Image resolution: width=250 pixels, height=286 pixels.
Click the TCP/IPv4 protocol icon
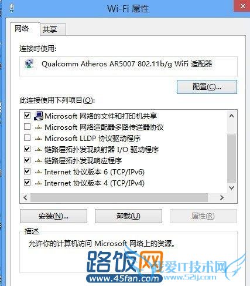39,183
